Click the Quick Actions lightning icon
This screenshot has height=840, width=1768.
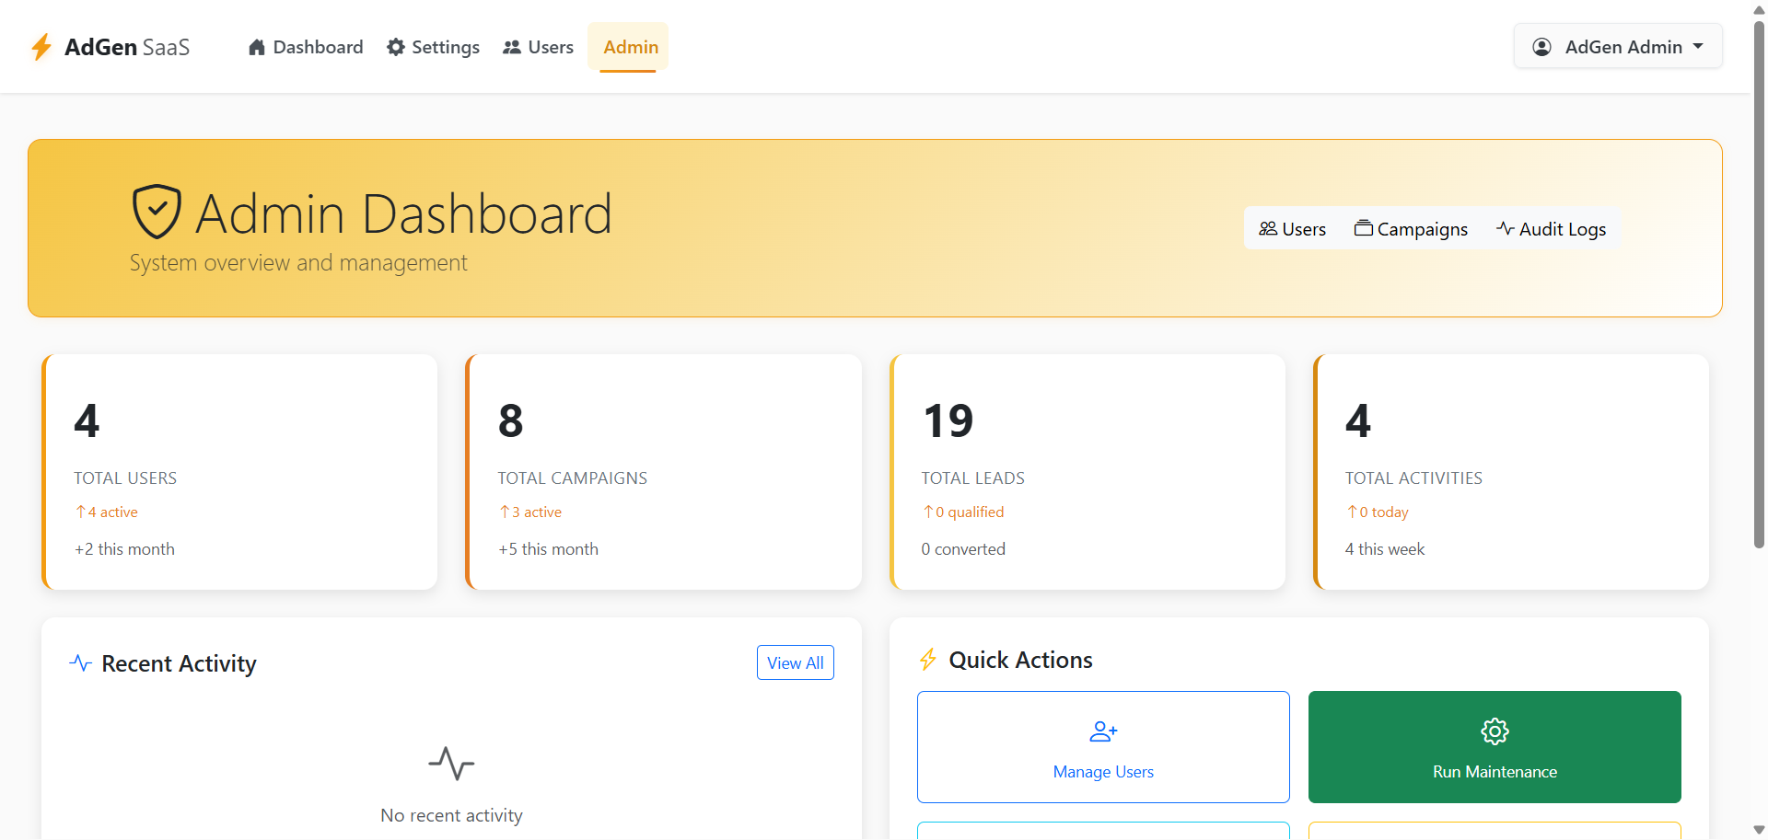(x=928, y=660)
